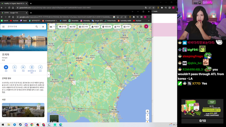The height and width of the screenshot is (127, 226).
Task: Collapse the Maps side panel arrow
Action: (x=49, y=74)
